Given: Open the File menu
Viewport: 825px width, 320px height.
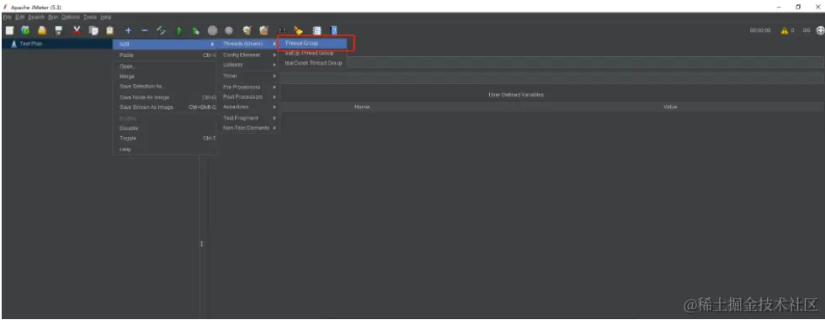Looking at the screenshot, I should click(x=7, y=18).
